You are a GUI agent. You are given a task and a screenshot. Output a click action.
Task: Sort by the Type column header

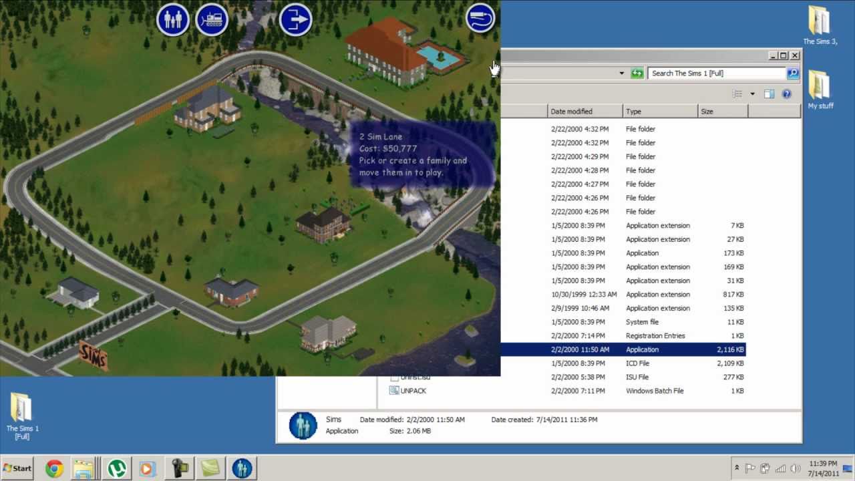pos(660,112)
